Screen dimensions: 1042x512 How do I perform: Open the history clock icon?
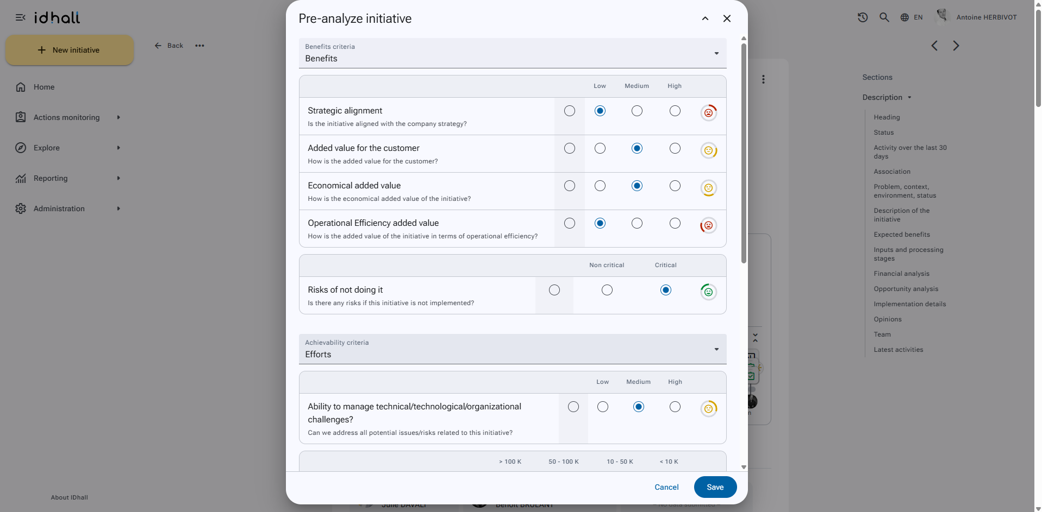863,17
